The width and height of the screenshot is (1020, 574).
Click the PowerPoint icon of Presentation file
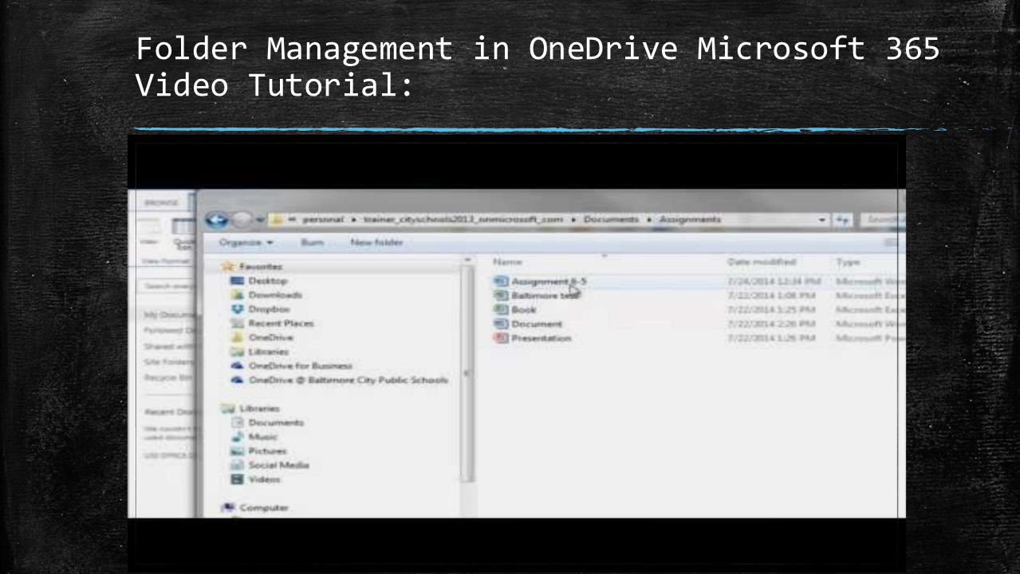click(501, 338)
